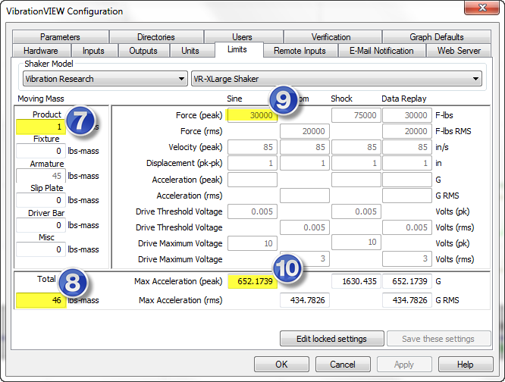The image size is (505, 382).
Task: Open Help for this dialog
Action: coord(465,365)
